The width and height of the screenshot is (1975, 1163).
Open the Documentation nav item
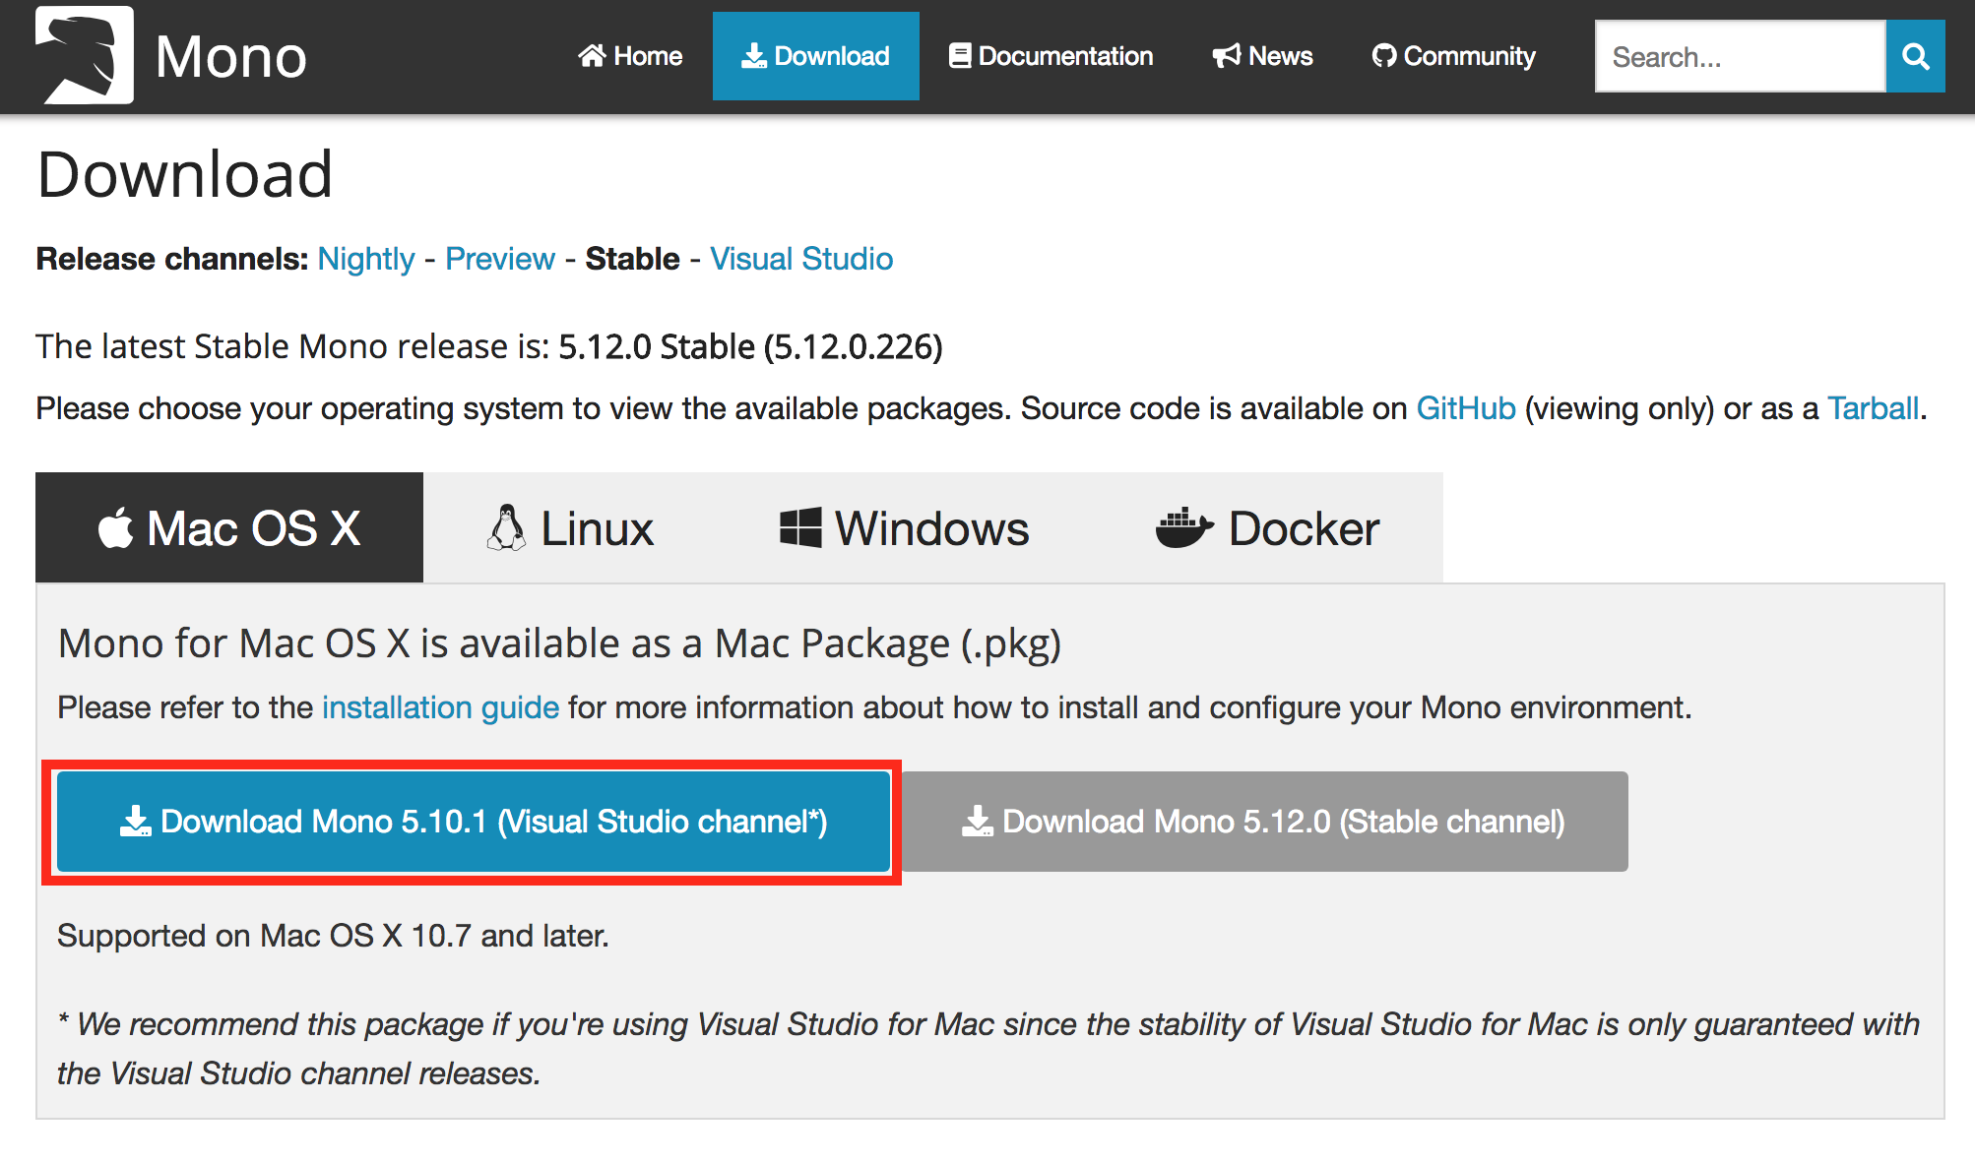[x=1051, y=56]
